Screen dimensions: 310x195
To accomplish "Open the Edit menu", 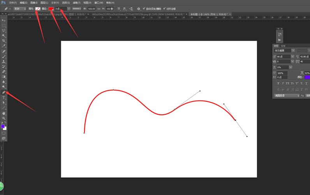I will pyautogui.click(x=23, y=3).
